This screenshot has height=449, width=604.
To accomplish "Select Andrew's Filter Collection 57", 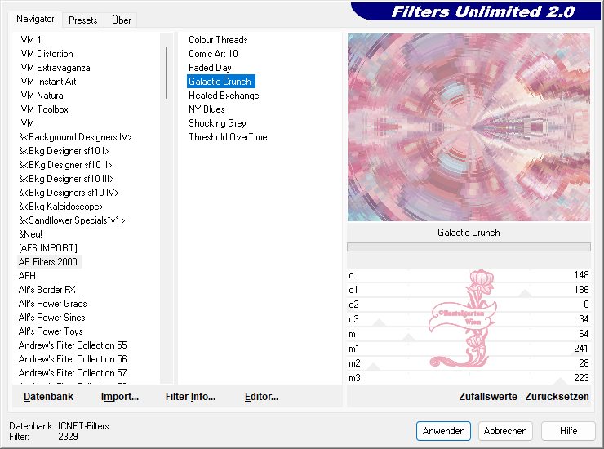I will [x=73, y=373].
